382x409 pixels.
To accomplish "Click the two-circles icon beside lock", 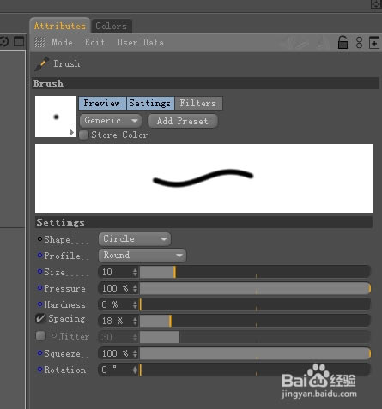I will coord(359,43).
